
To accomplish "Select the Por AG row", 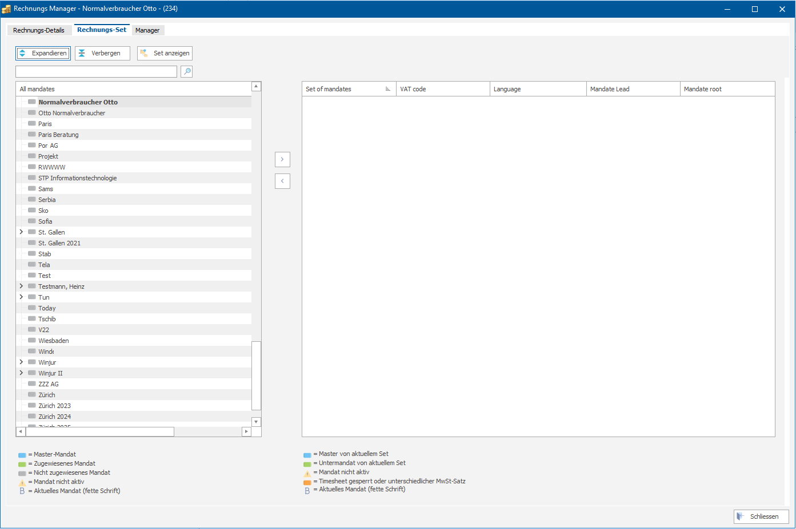I will pos(134,146).
